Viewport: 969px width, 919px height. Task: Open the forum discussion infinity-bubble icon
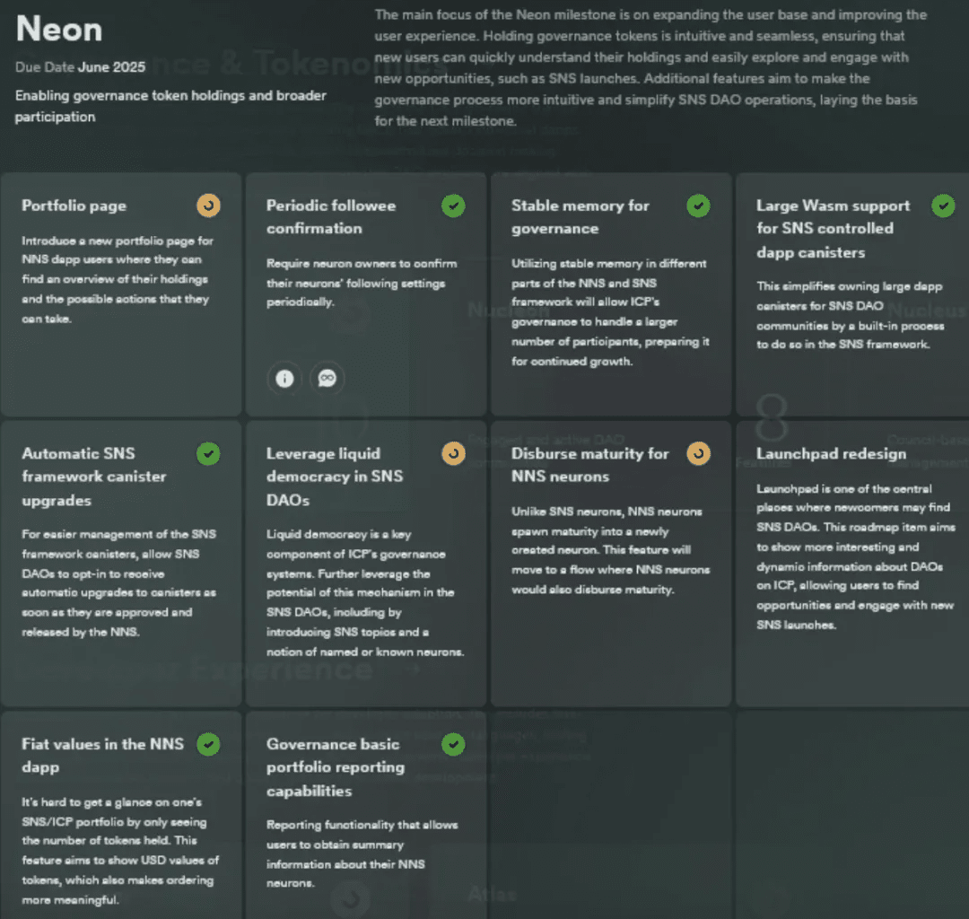click(327, 379)
